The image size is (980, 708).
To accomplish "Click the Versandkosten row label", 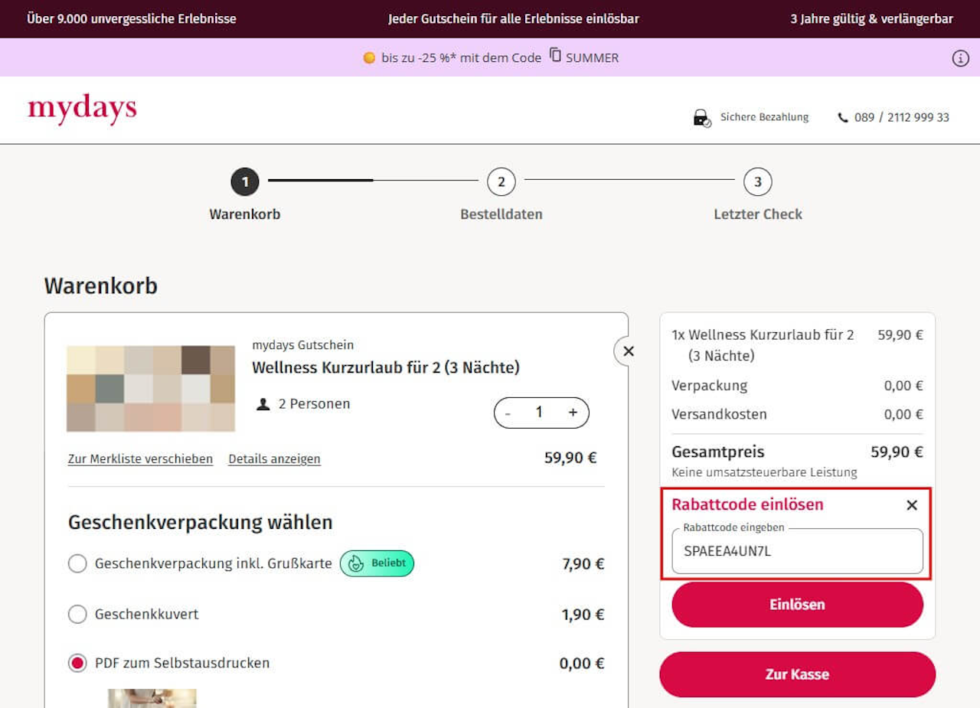I will point(719,414).
